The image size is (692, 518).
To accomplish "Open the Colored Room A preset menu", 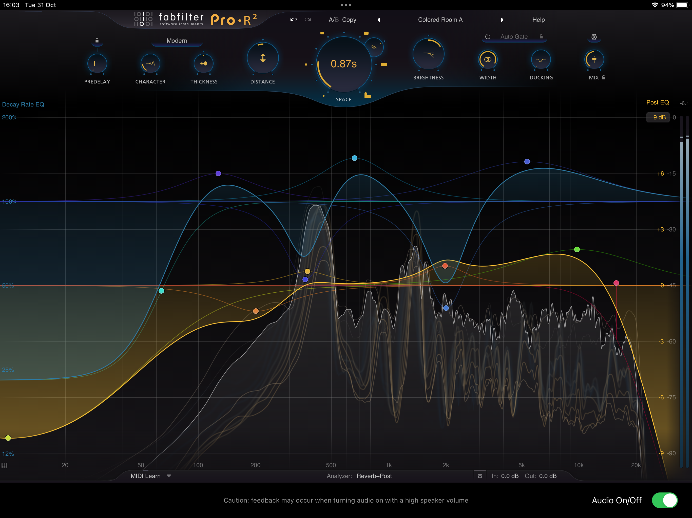I will coord(440,20).
